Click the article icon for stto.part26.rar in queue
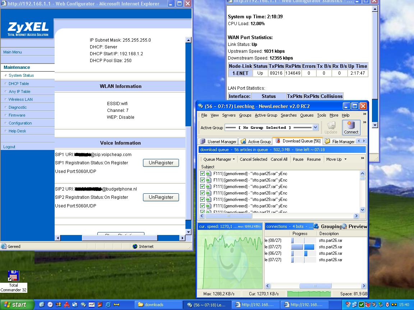Image resolution: width=414 pixels, height=310 pixels. pyautogui.click(x=208, y=180)
